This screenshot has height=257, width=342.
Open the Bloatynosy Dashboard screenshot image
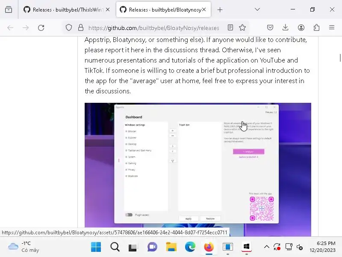[x=198, y=169]
